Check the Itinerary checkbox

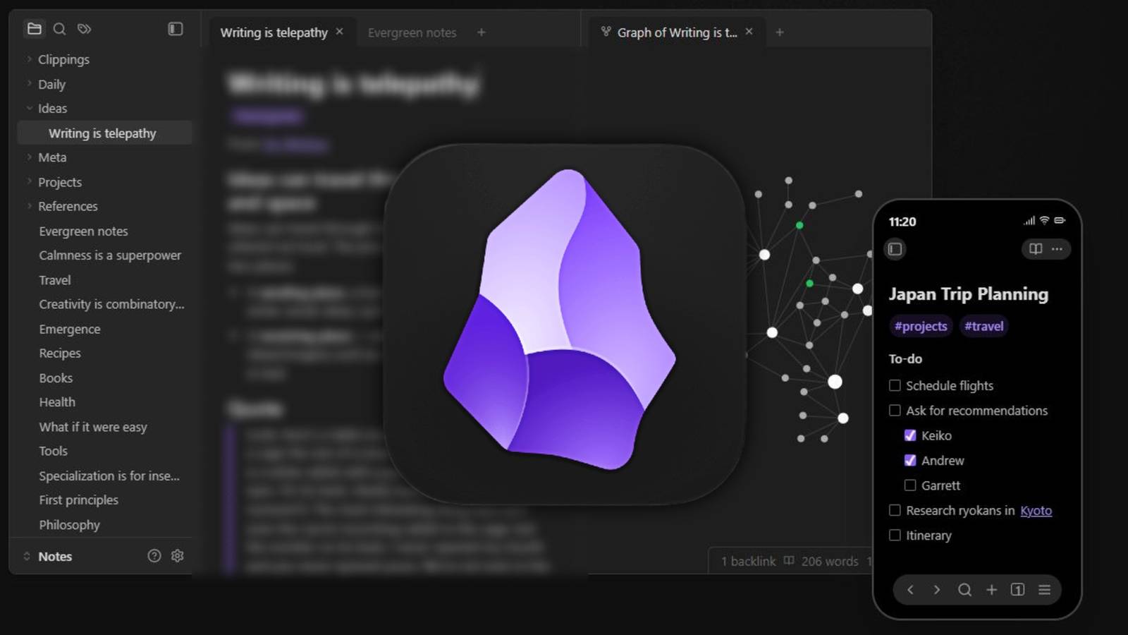[x=895, y=536]
